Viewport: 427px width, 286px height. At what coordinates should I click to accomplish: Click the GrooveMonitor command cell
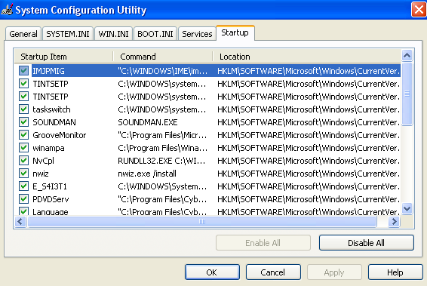tap(162, 135)
